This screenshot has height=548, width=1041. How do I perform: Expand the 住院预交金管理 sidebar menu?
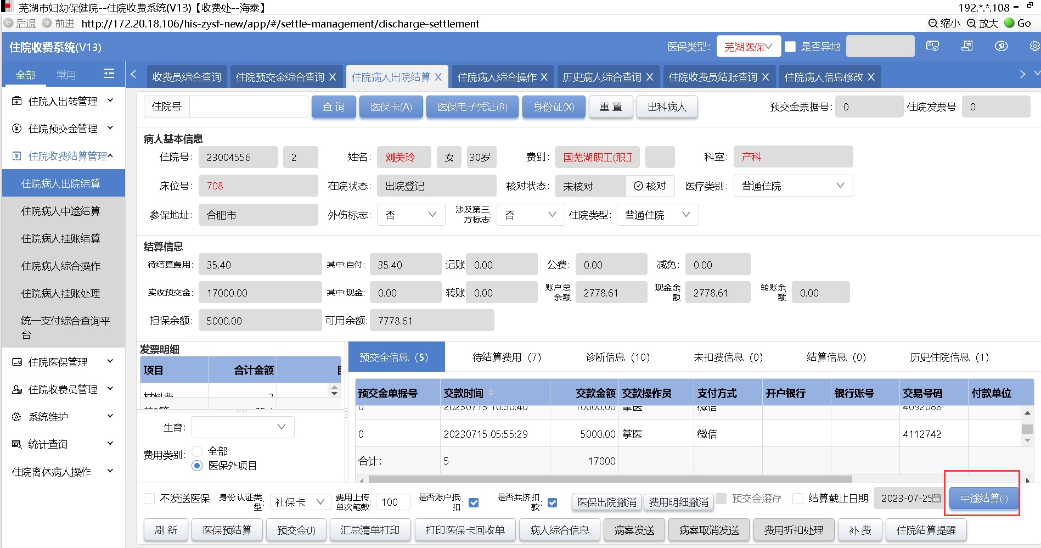(x=63, y=128)
